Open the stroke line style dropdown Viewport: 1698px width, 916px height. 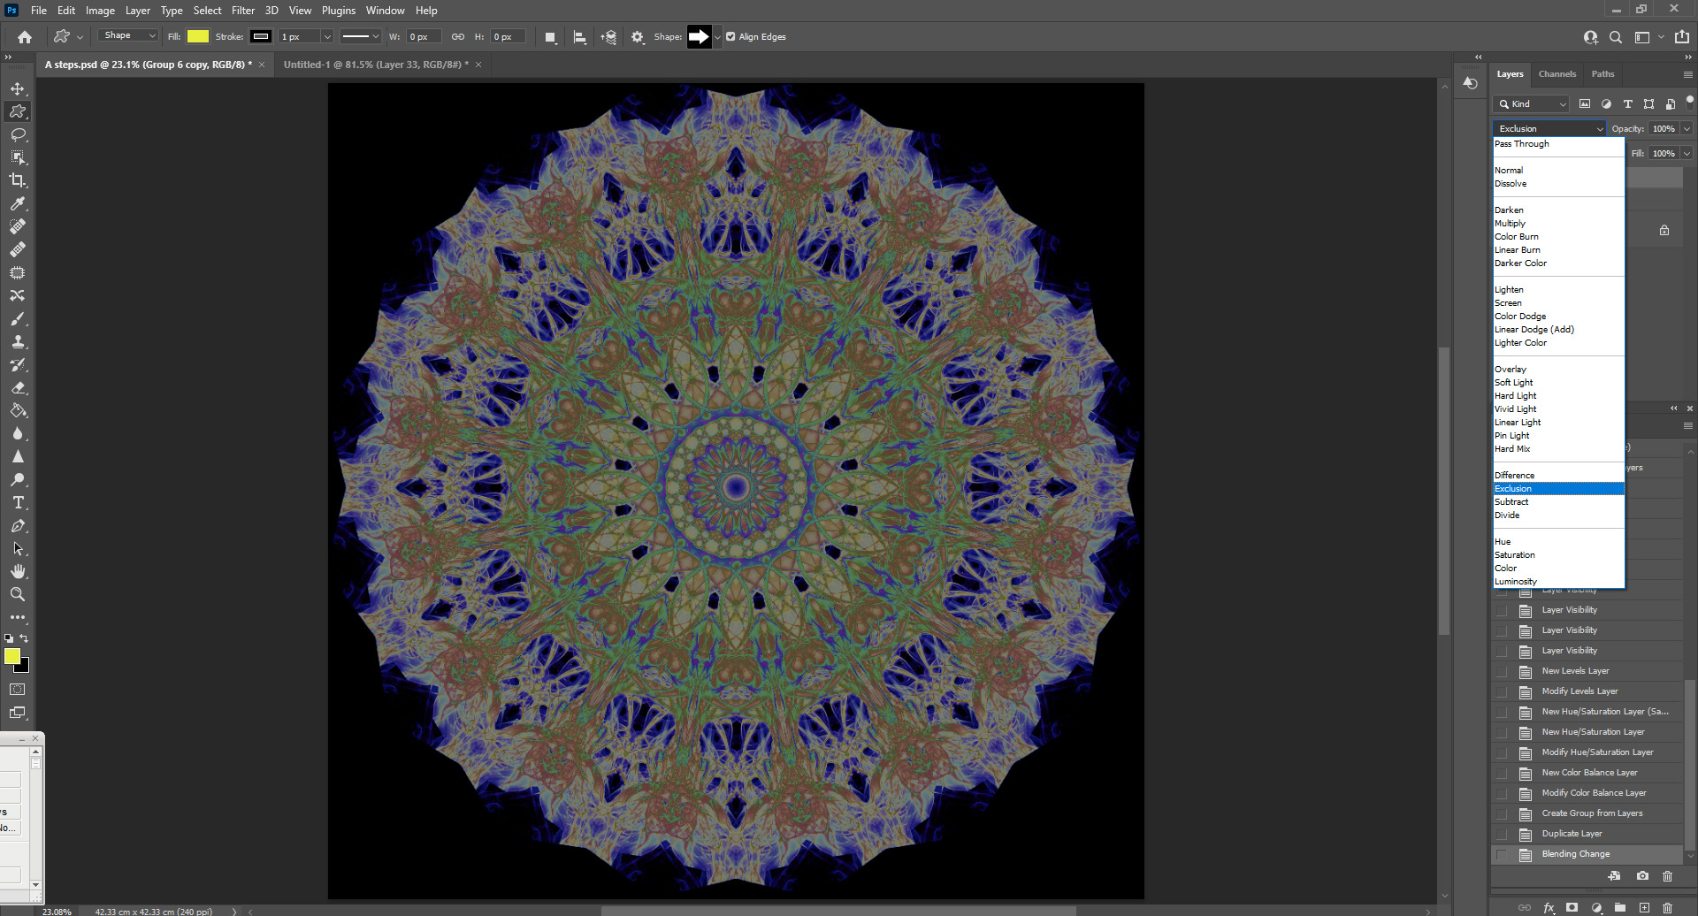361,37
